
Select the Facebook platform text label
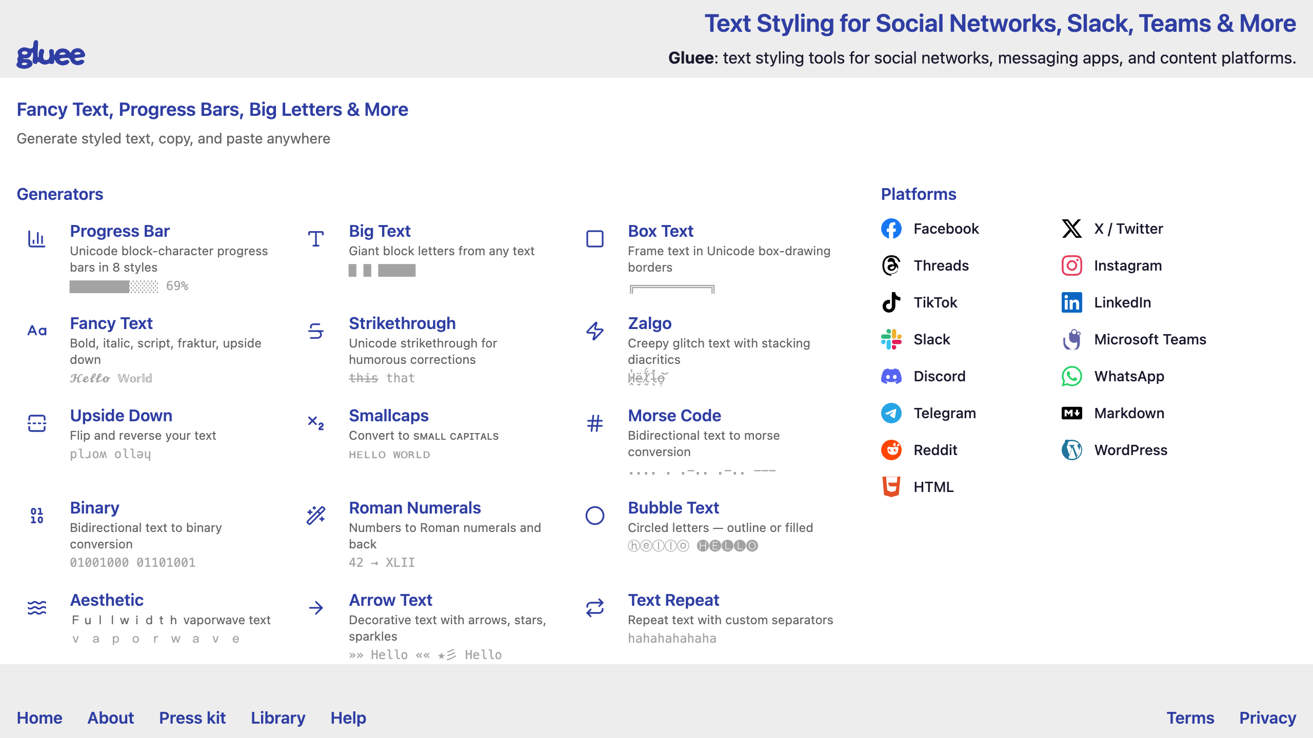[946, 229]
